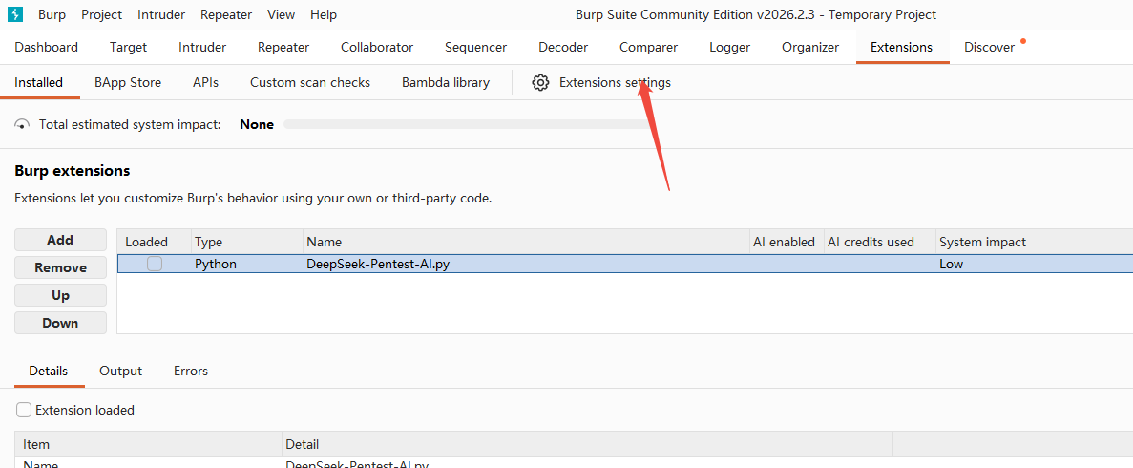Click the Up button
This screenshot has height=468, width=1133.
coord(60,295)
